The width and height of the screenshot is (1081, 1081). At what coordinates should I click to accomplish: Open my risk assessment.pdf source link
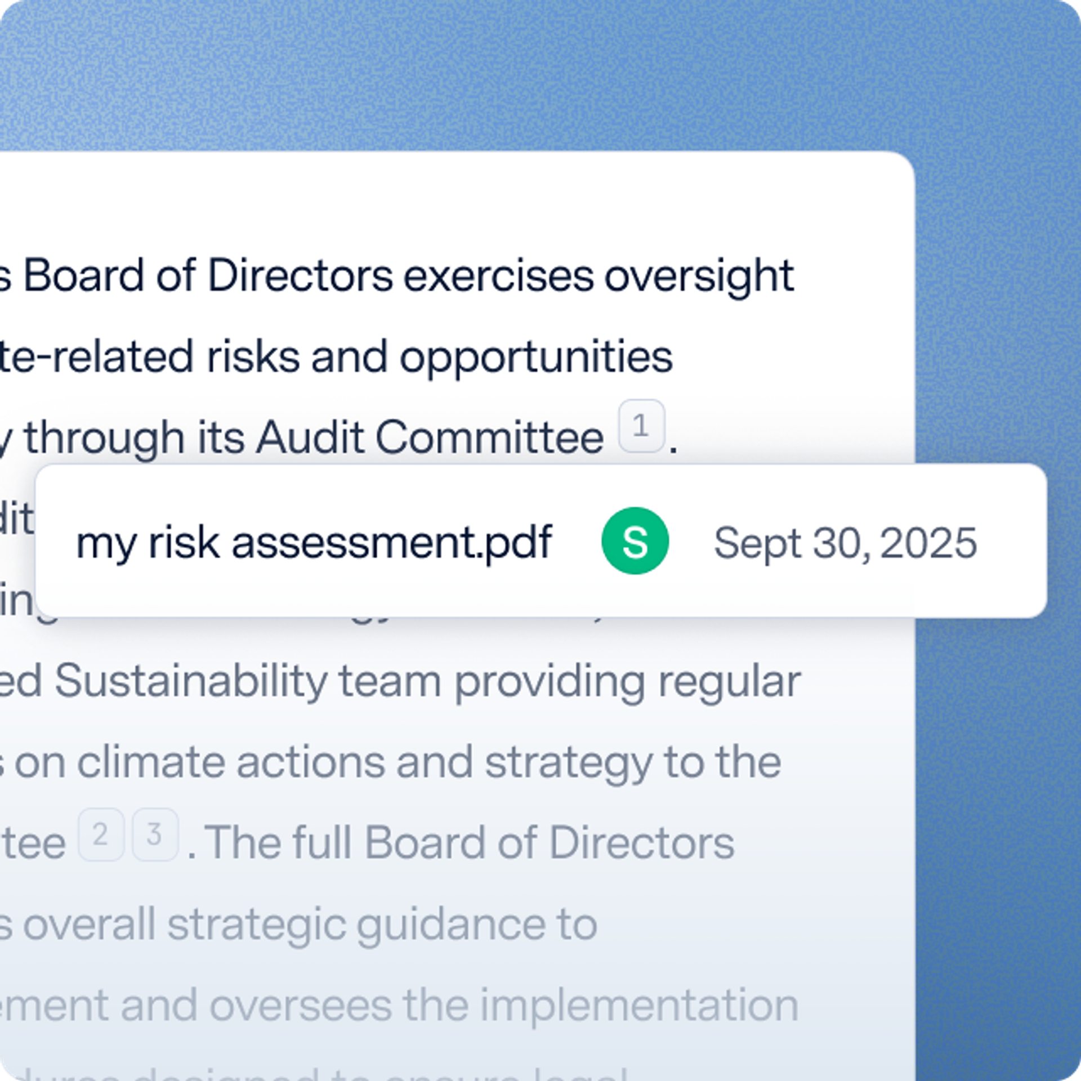(314, 542)
